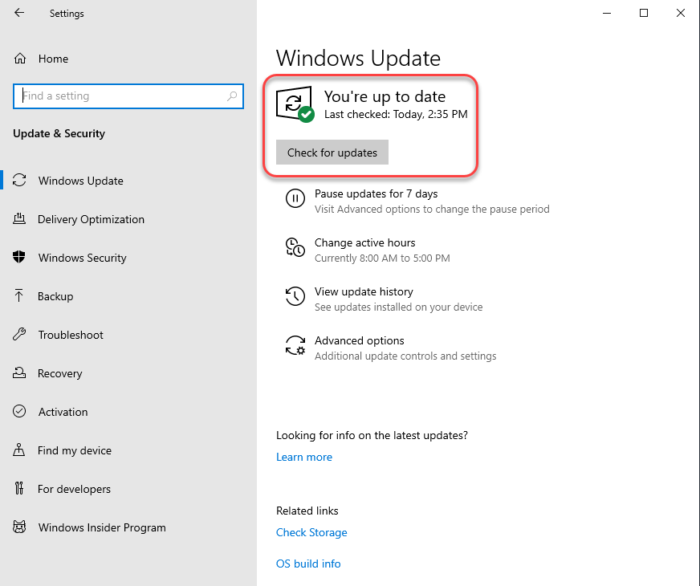Click the Advanced options gear icon
This screenshot has width=700, height=586.
pos(295,346)
